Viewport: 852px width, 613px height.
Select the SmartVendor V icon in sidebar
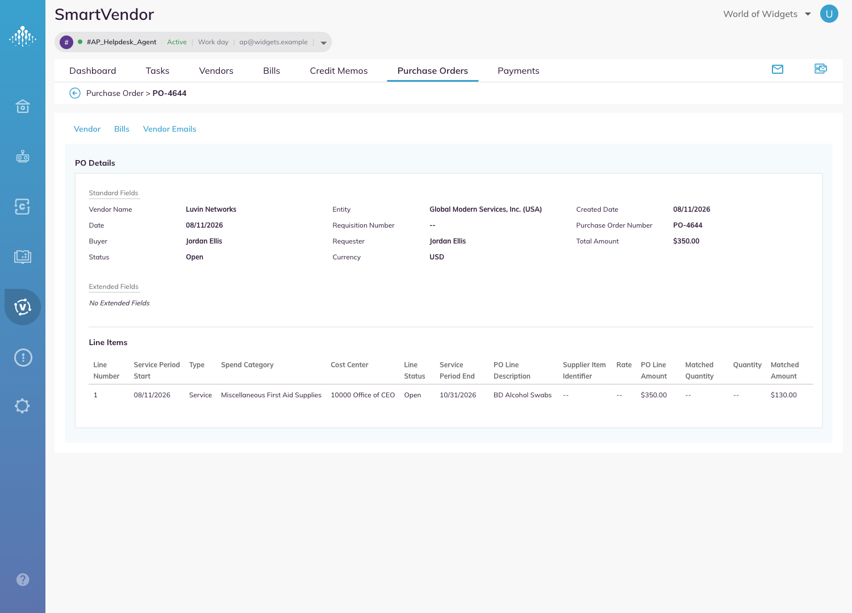click(x=23, y=307)
